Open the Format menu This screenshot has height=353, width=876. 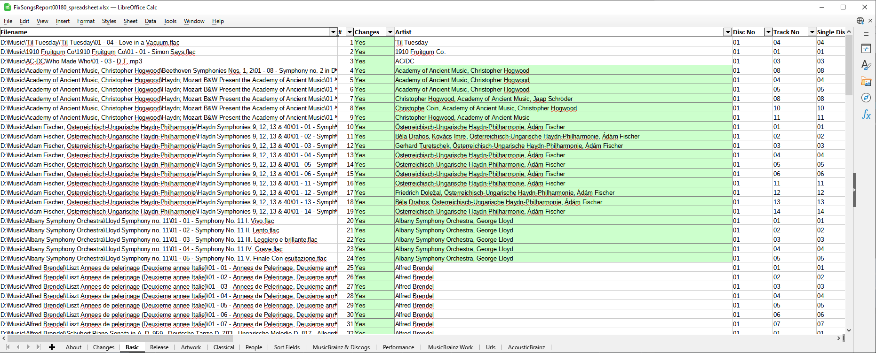click(x=86, y=21)
